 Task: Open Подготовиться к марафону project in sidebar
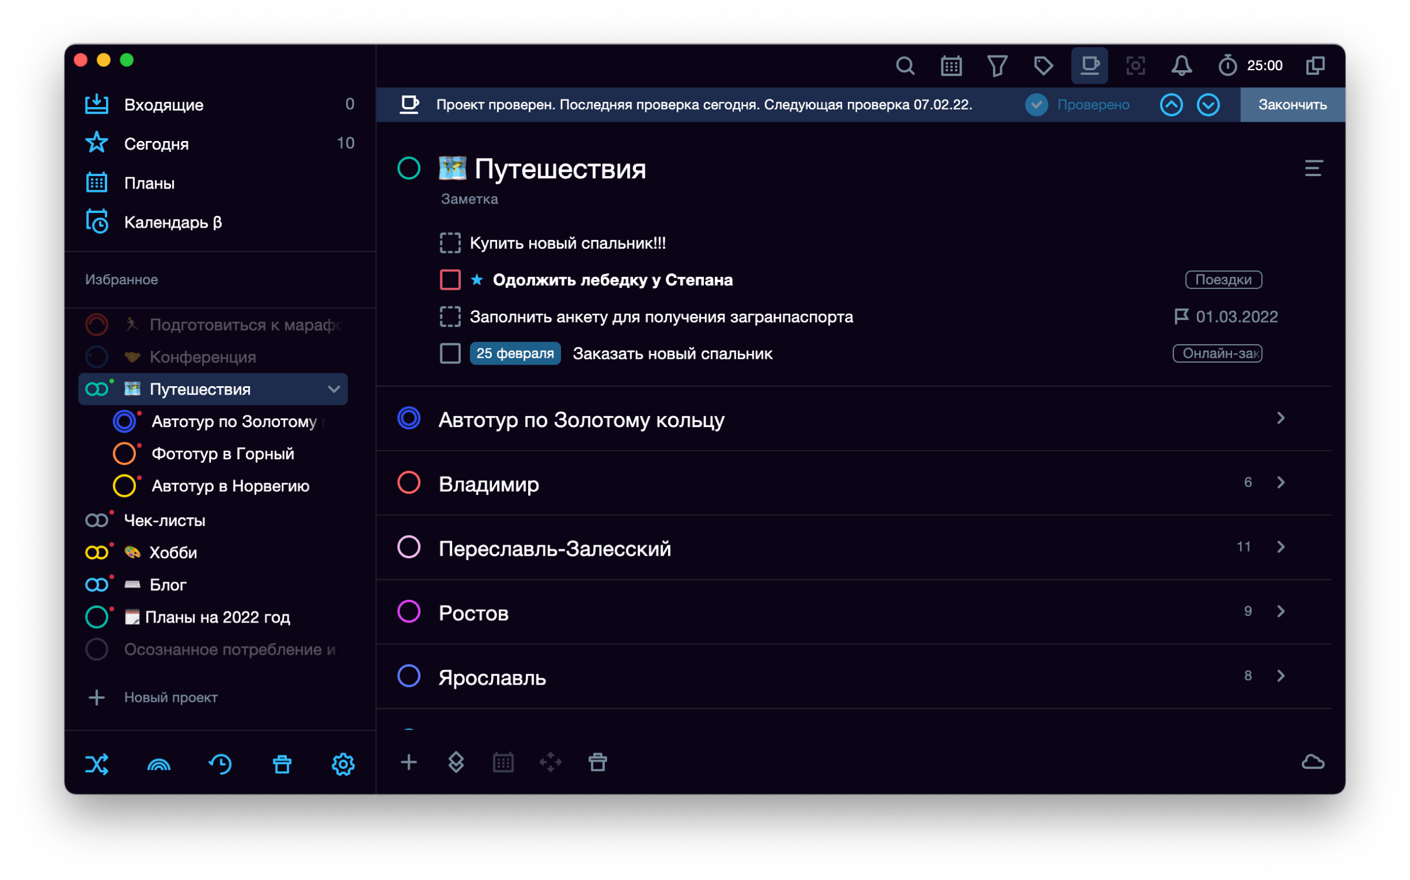tap(213, 325)
